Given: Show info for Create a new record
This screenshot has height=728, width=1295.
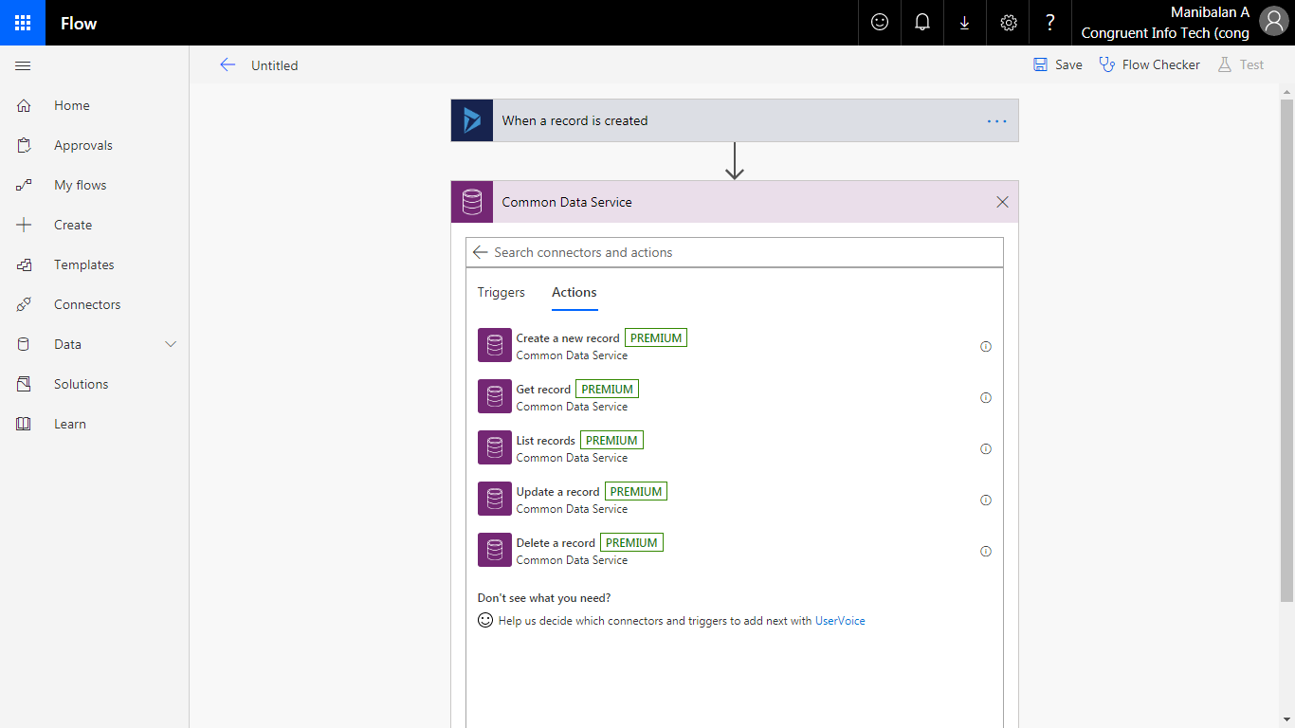Looking at the screenshot, I should point(986,347).
